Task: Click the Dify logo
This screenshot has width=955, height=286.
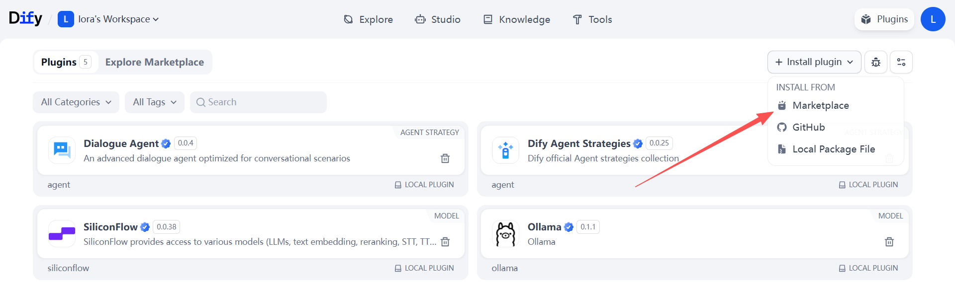Action: [25, 19]
